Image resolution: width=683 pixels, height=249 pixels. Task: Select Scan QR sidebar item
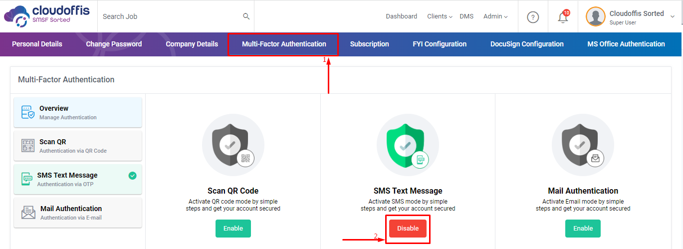tap(78, 146)
